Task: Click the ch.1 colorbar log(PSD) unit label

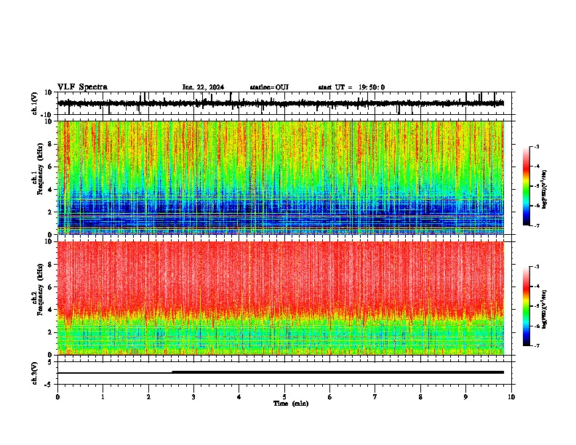Action: pos(545,190)
